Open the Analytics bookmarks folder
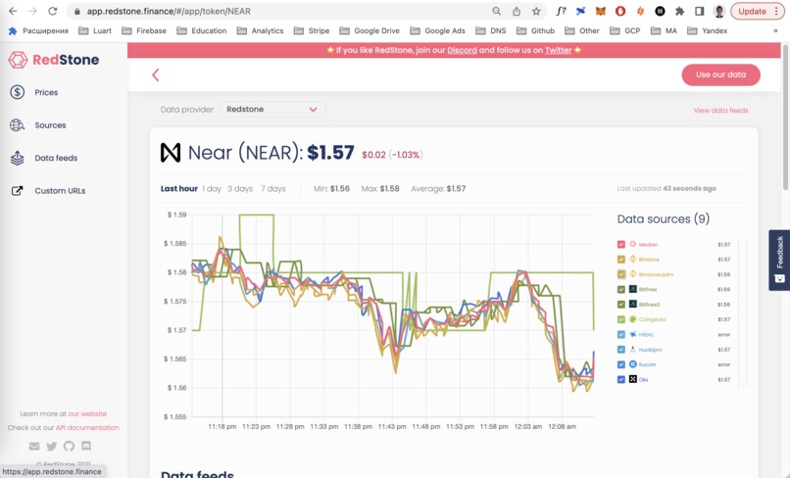This screenshot has width=790, height=478. [260, 30]
